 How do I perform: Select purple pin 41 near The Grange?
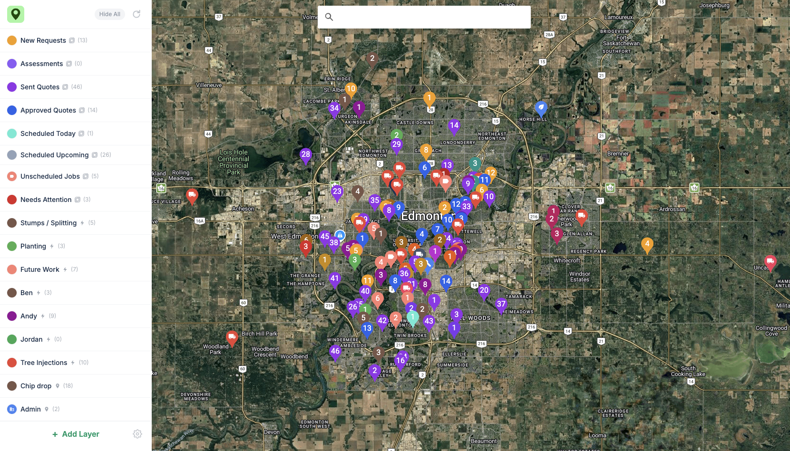click(x=335, y=280)
